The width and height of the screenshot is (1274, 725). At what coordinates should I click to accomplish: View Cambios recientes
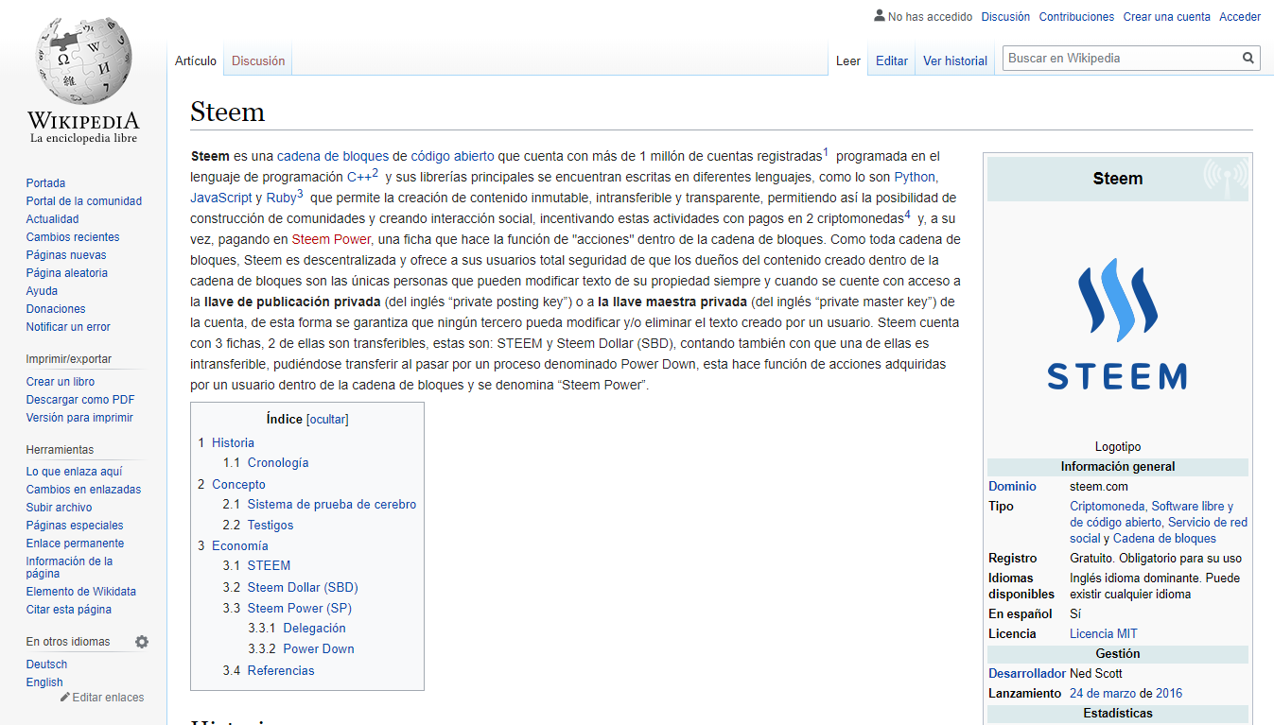(x=73, y=237)
